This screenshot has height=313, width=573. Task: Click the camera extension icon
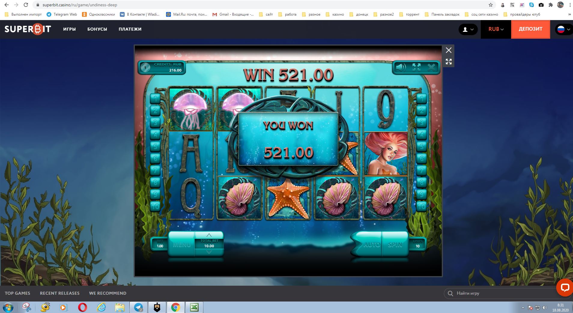pyautogui.click(x=541, y=5)
